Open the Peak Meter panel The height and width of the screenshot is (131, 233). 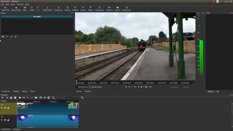coord(47,9)
